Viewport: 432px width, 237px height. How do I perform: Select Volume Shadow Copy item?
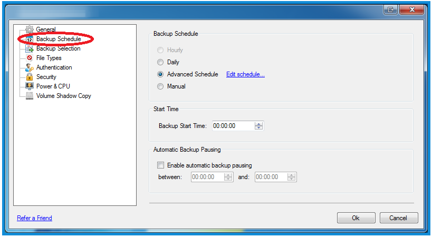(x=64, y=96)
